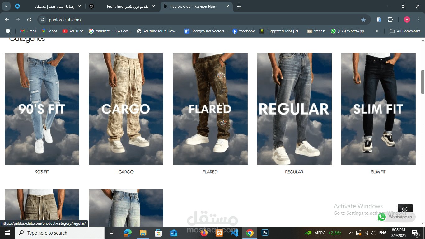Open the volume control speaker icon
425x239 pixels.
tap(373, 233)
